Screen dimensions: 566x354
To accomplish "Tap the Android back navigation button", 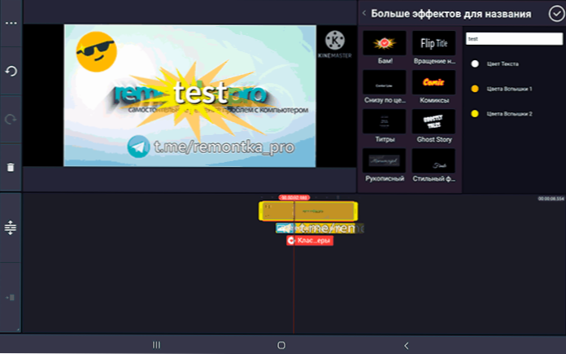I will (407, 346).
